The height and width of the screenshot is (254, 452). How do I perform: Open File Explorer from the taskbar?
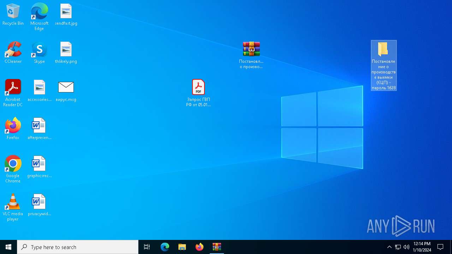coord(182,247)
